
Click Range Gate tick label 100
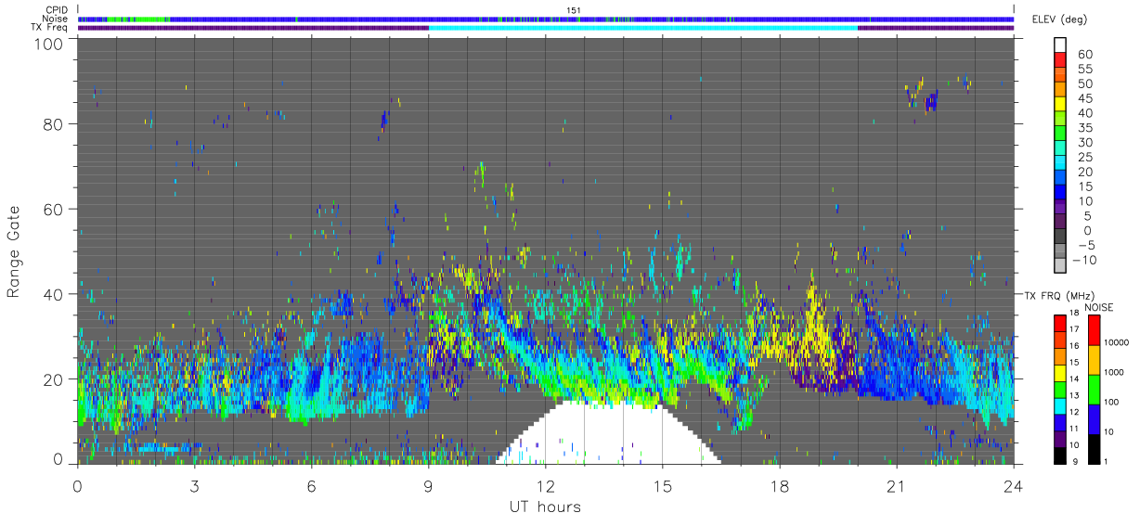[48, 44]
